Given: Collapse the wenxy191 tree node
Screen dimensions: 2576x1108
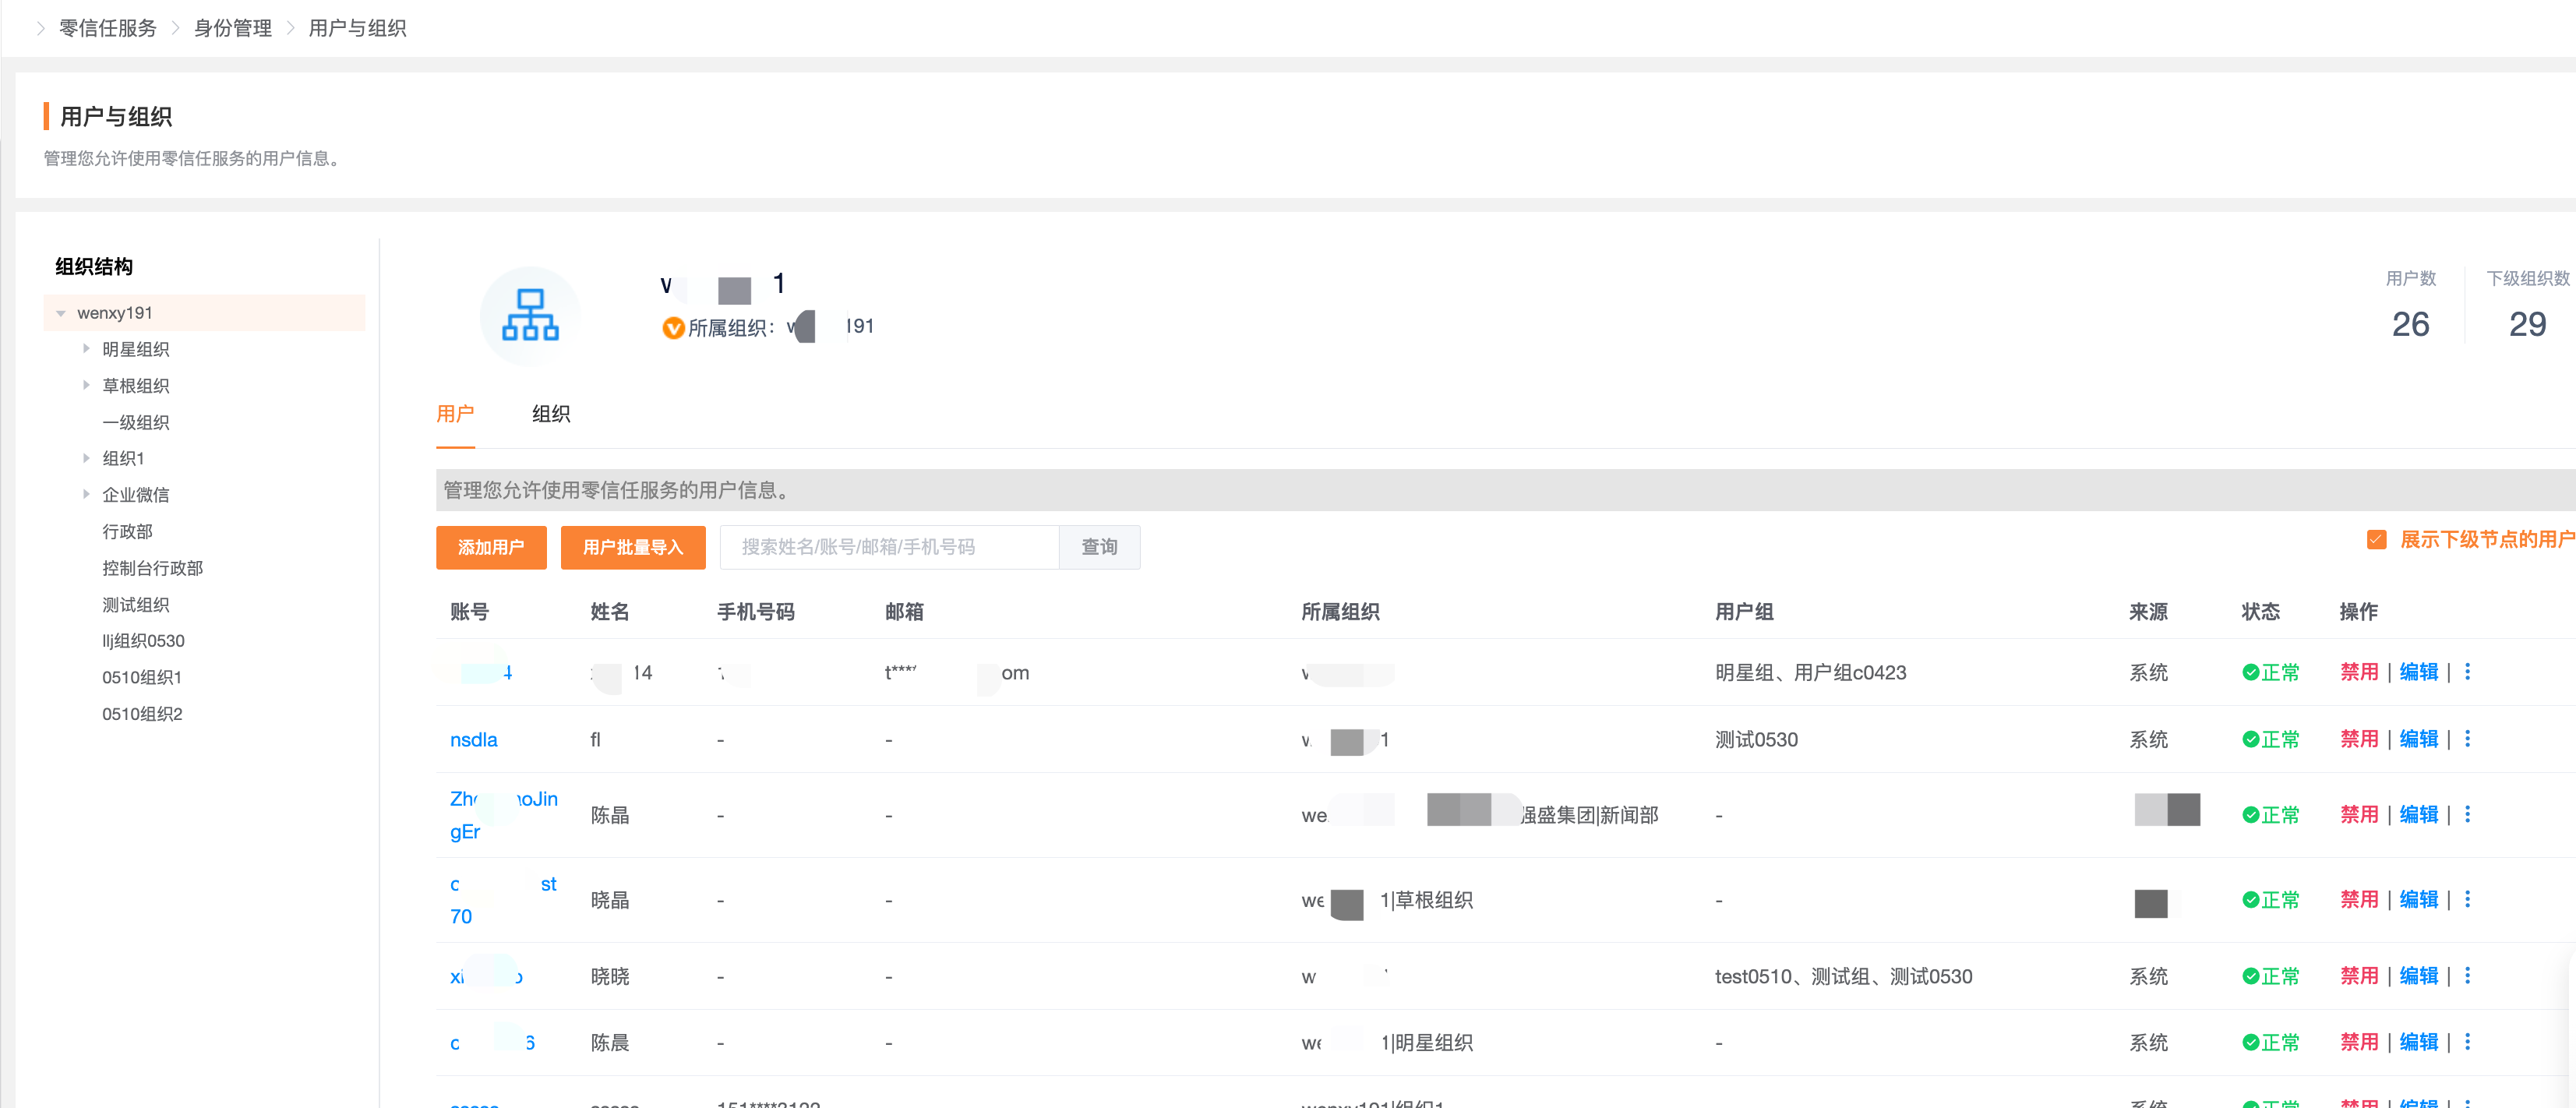Looking at the screenshot, I should pos(61,313).
